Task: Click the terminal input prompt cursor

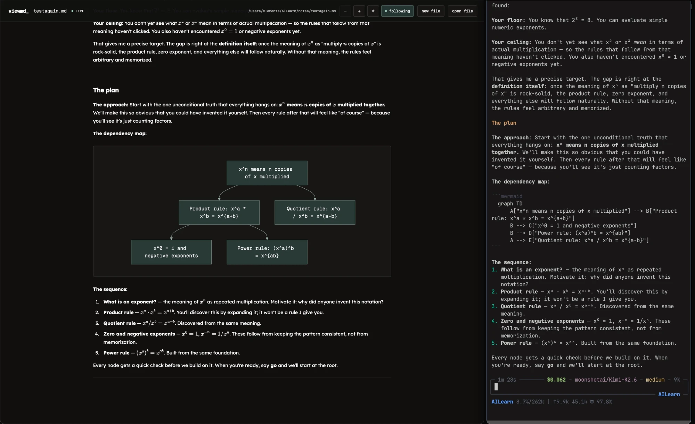Action: click(x=496, y=387)
